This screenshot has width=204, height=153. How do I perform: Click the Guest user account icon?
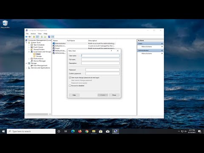(x=54, y=48)
